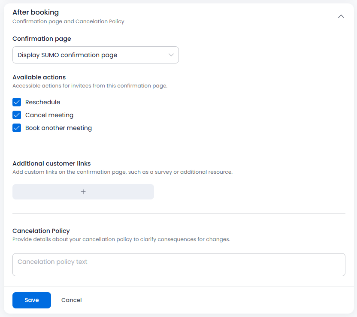Click the Display SUMO confirmation page text
Image resolution: width=357 pixels, height=317 pixels.
(67, 55)
